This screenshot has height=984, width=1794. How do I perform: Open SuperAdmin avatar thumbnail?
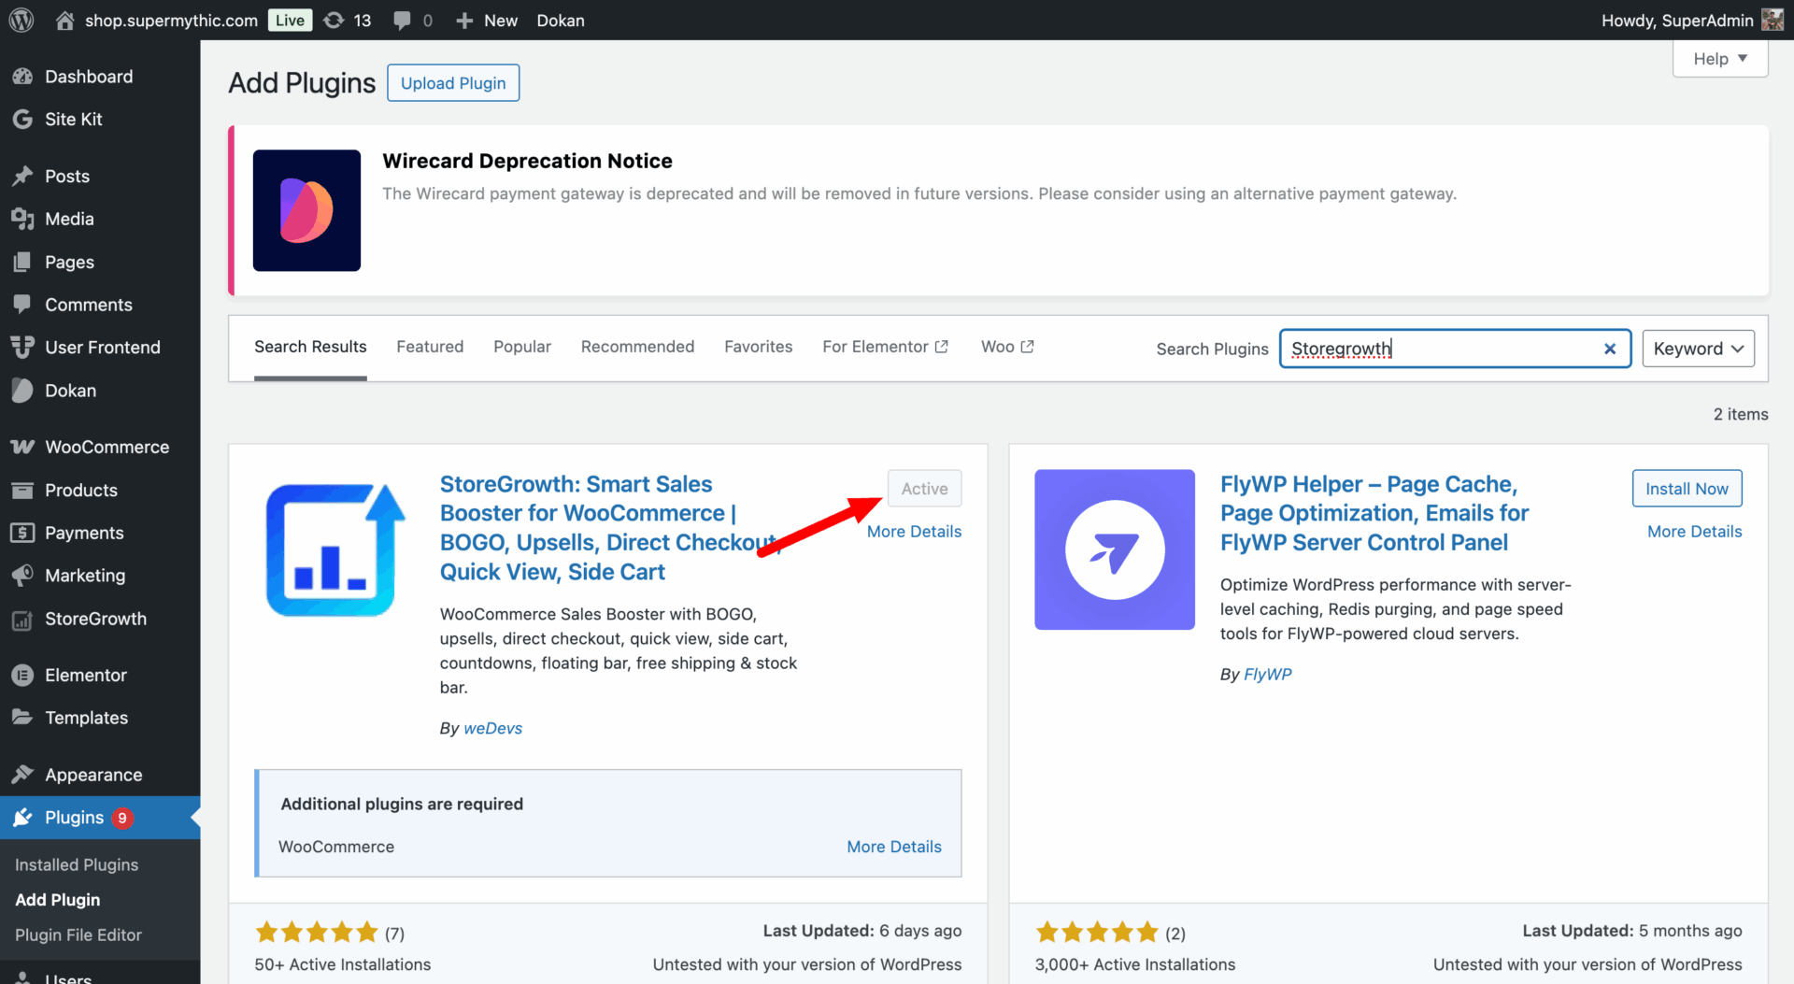1773,20
